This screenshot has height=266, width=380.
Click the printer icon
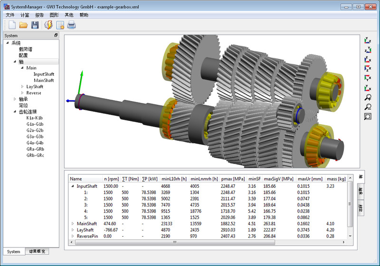pos(72,25)
